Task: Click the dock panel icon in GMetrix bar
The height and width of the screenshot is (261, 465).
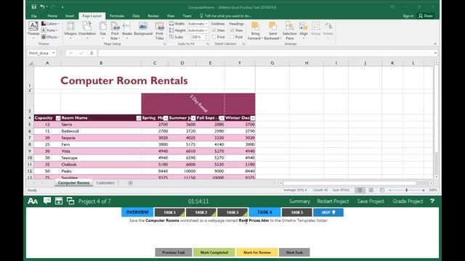Action: coord(59,201)
